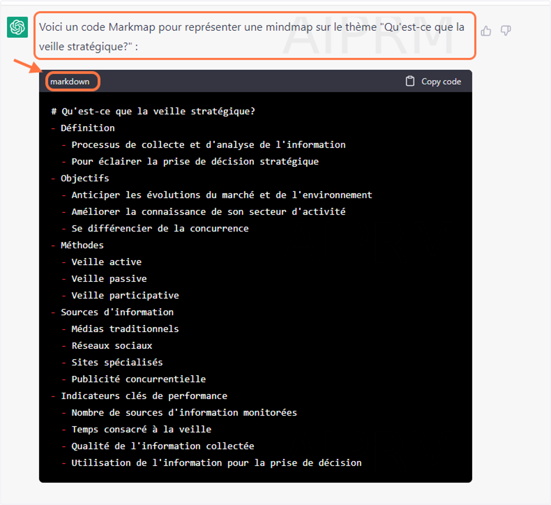The height and width of the screenshot is (505, 551).
Task: Click the 'Sites spécialisés' line
Action: tap(117, 363)
